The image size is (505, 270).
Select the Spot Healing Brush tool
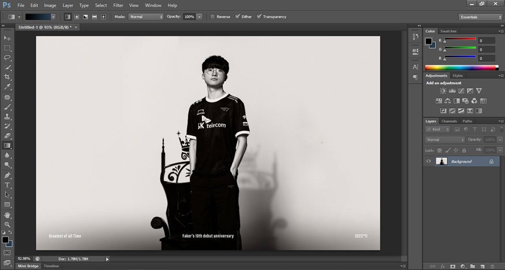point(7,97)
